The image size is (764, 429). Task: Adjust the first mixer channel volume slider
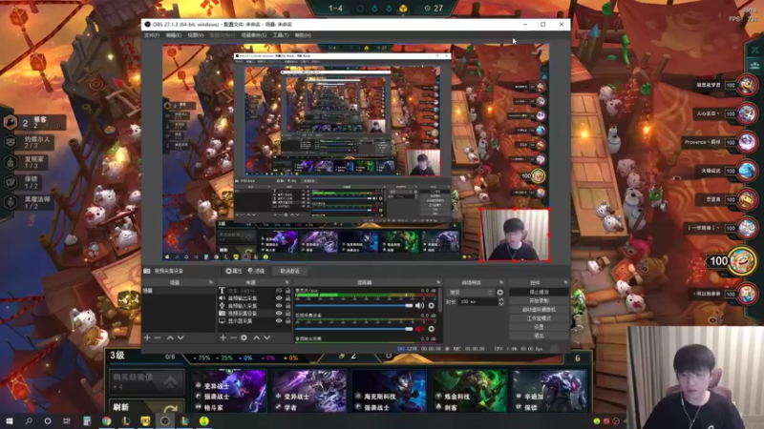(x=354, y=305)
